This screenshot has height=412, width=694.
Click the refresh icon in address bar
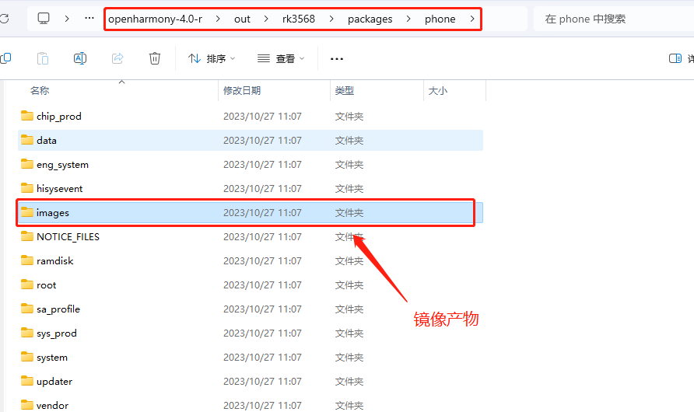click(4, 19)
